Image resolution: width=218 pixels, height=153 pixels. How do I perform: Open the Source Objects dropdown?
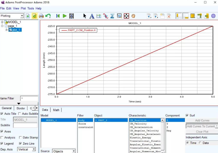pyautogui.click(x=73, y=151)
